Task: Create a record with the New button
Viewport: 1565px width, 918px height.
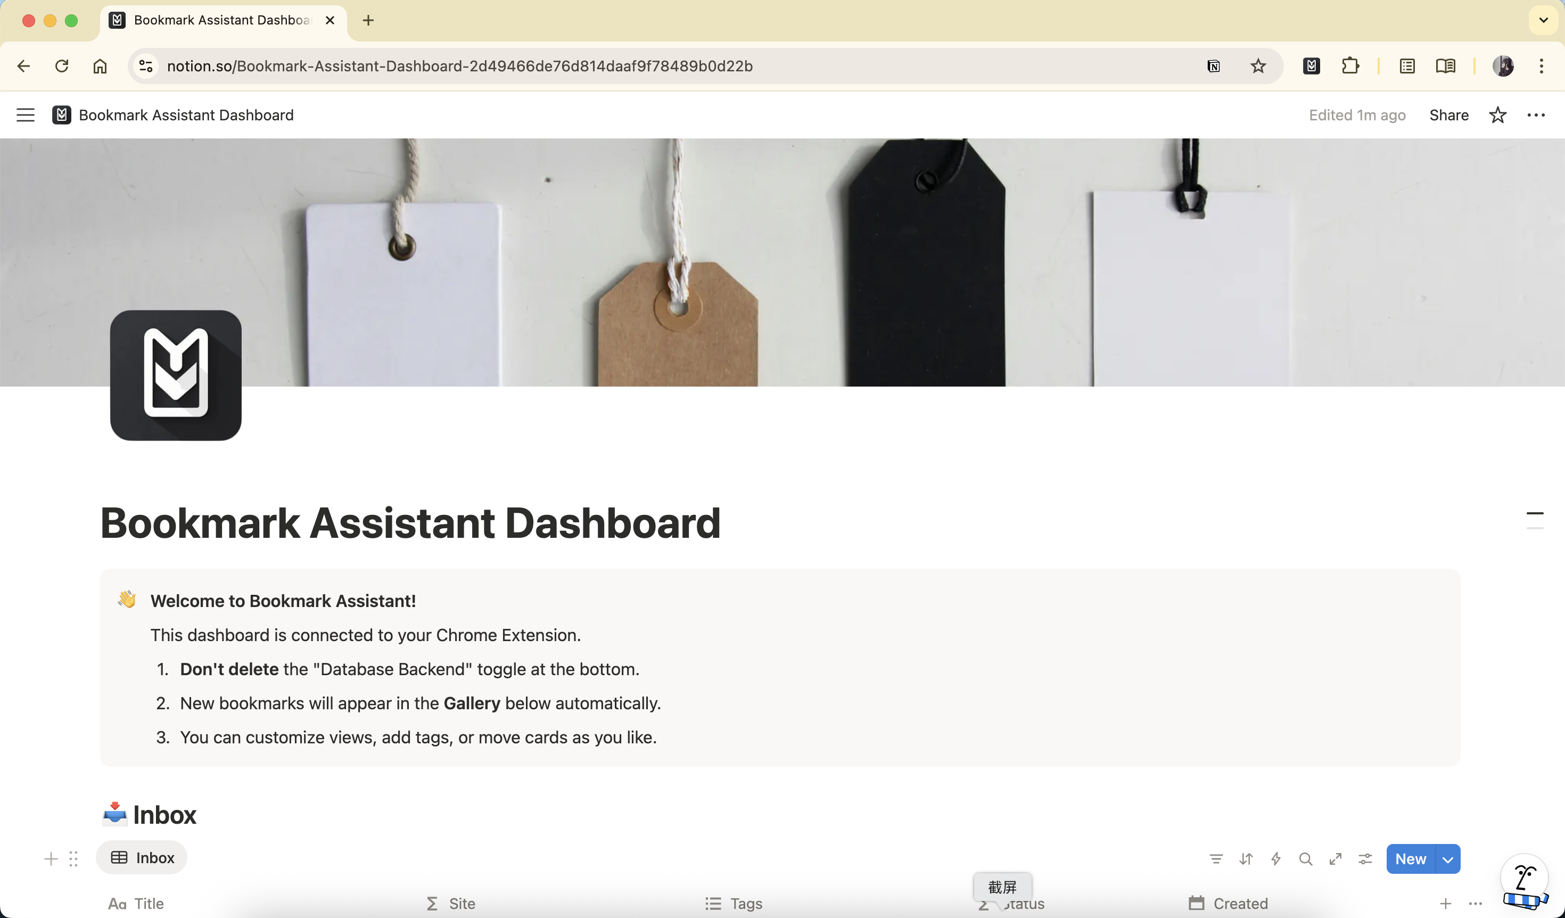Action: [1411, 858]
